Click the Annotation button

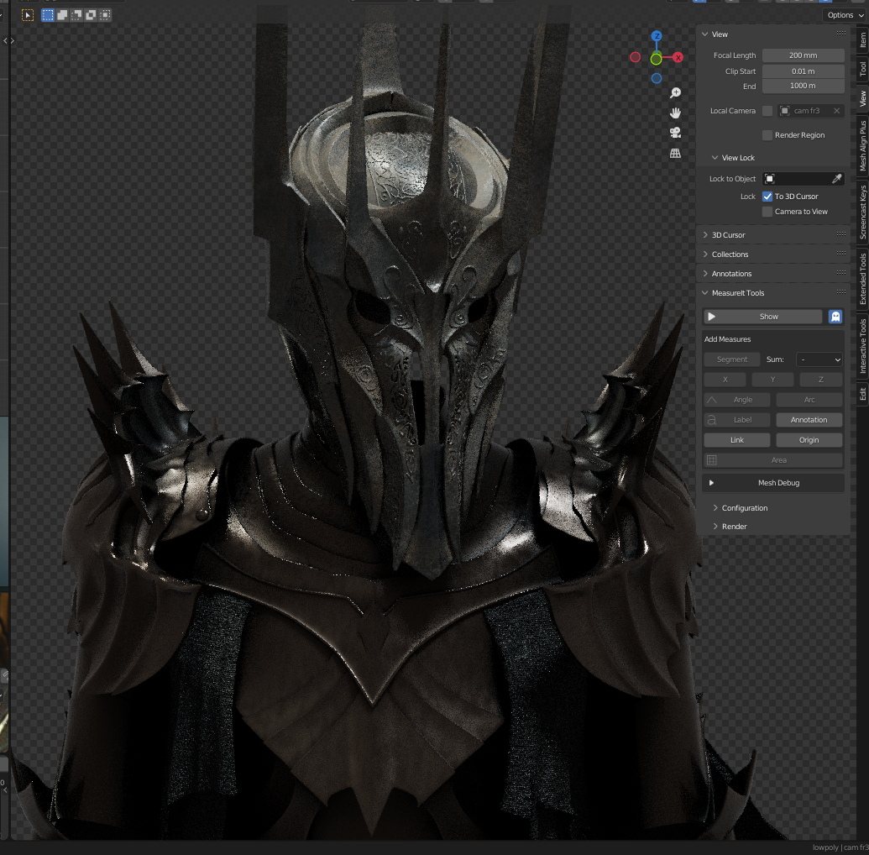coord(809,420)
